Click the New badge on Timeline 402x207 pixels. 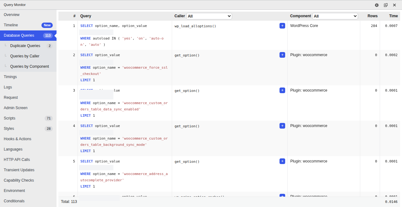(47, 25)
